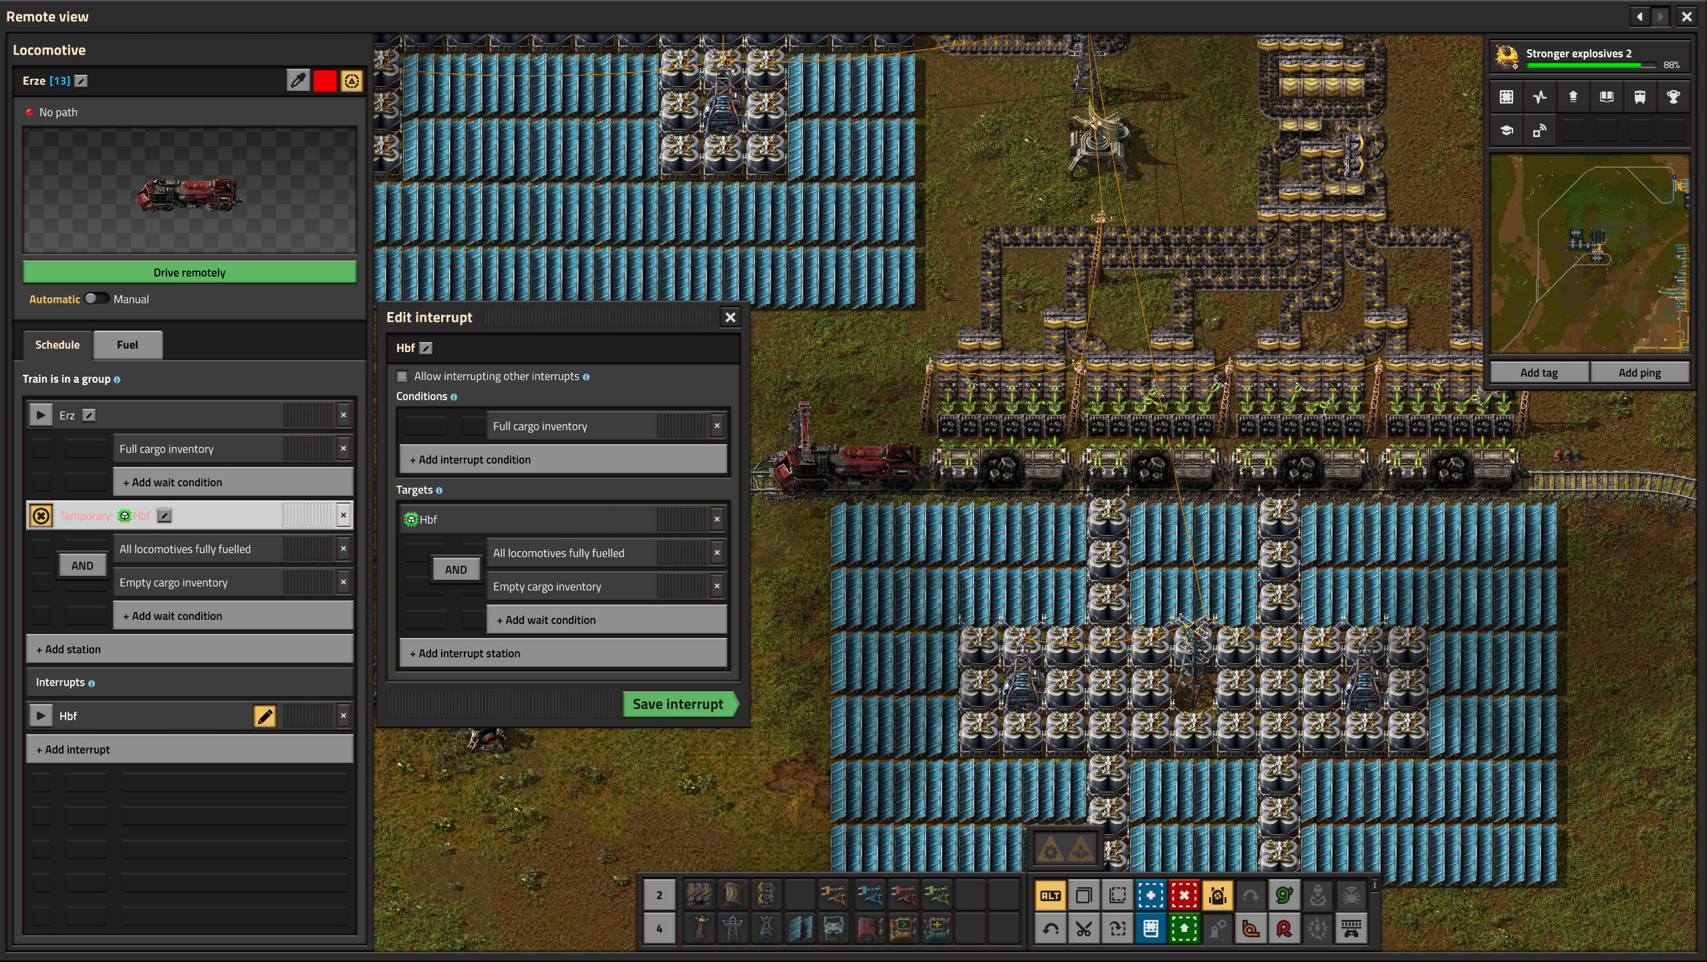Open the logistic networks arrow icon
Viewport: 1707px width, 962px height.
point(1573,97)
